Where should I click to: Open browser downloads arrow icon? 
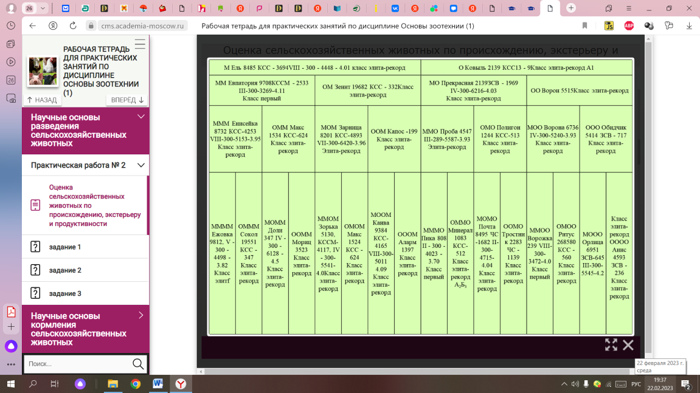(689, 26)
